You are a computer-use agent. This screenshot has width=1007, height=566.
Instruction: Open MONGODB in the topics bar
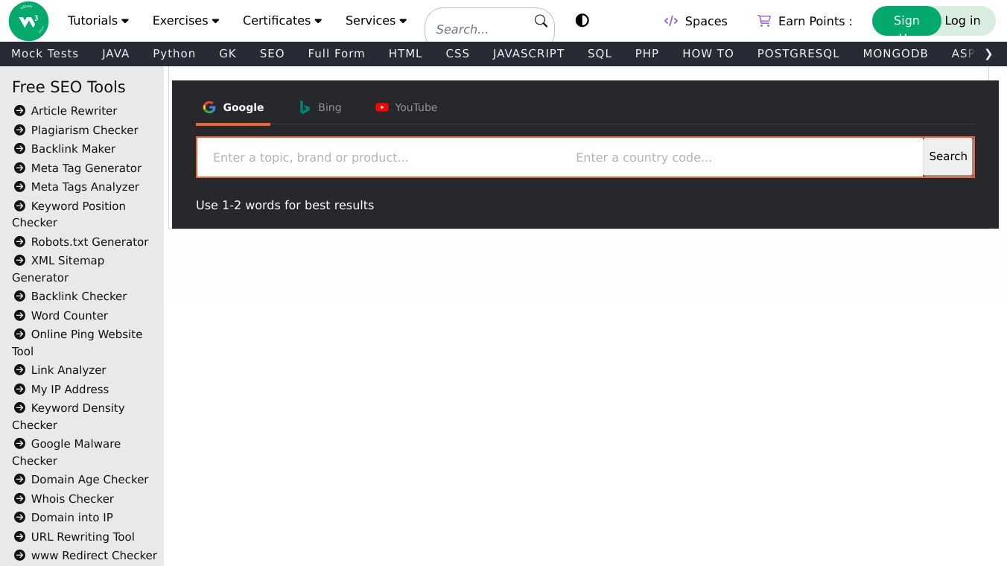click(895, 54)
